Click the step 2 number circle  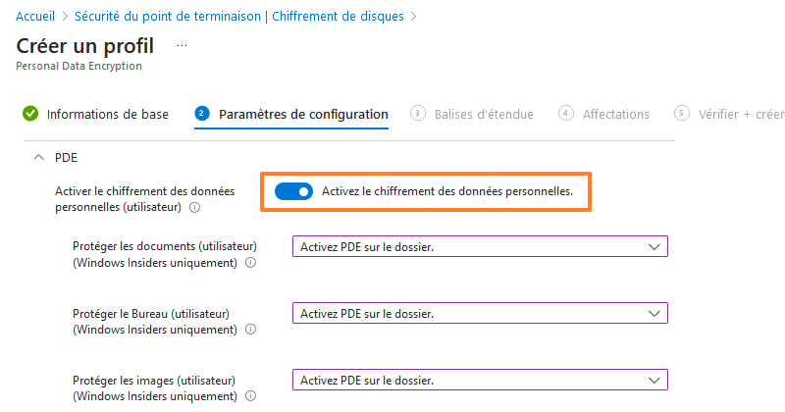click(202, 114)
